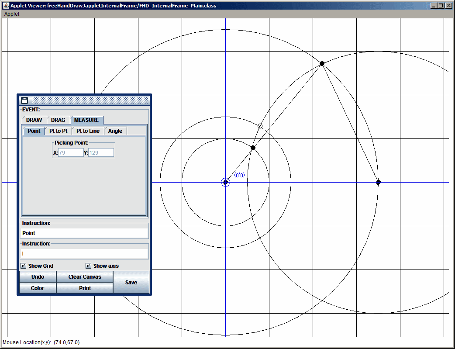
Task: Toggle the Show axis checkbox
Action: [x=89, y=266]
